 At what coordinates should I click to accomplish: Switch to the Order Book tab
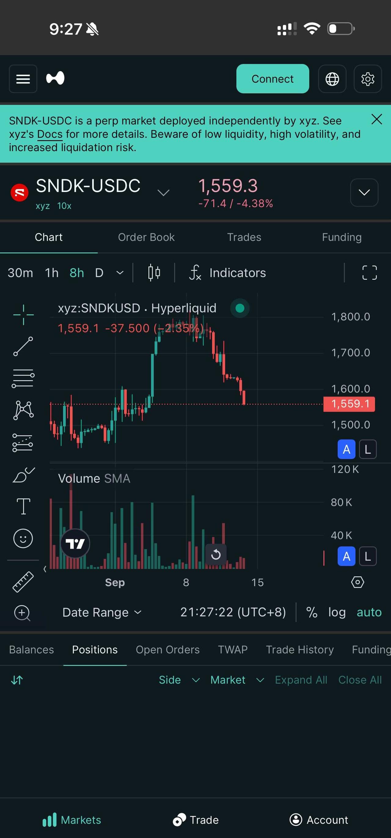[x=146, y=237]
